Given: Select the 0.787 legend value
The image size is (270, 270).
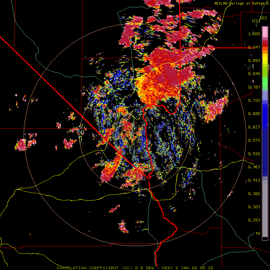Looking at the screenshot, I should pyautogui.click(x=254, y=87).
